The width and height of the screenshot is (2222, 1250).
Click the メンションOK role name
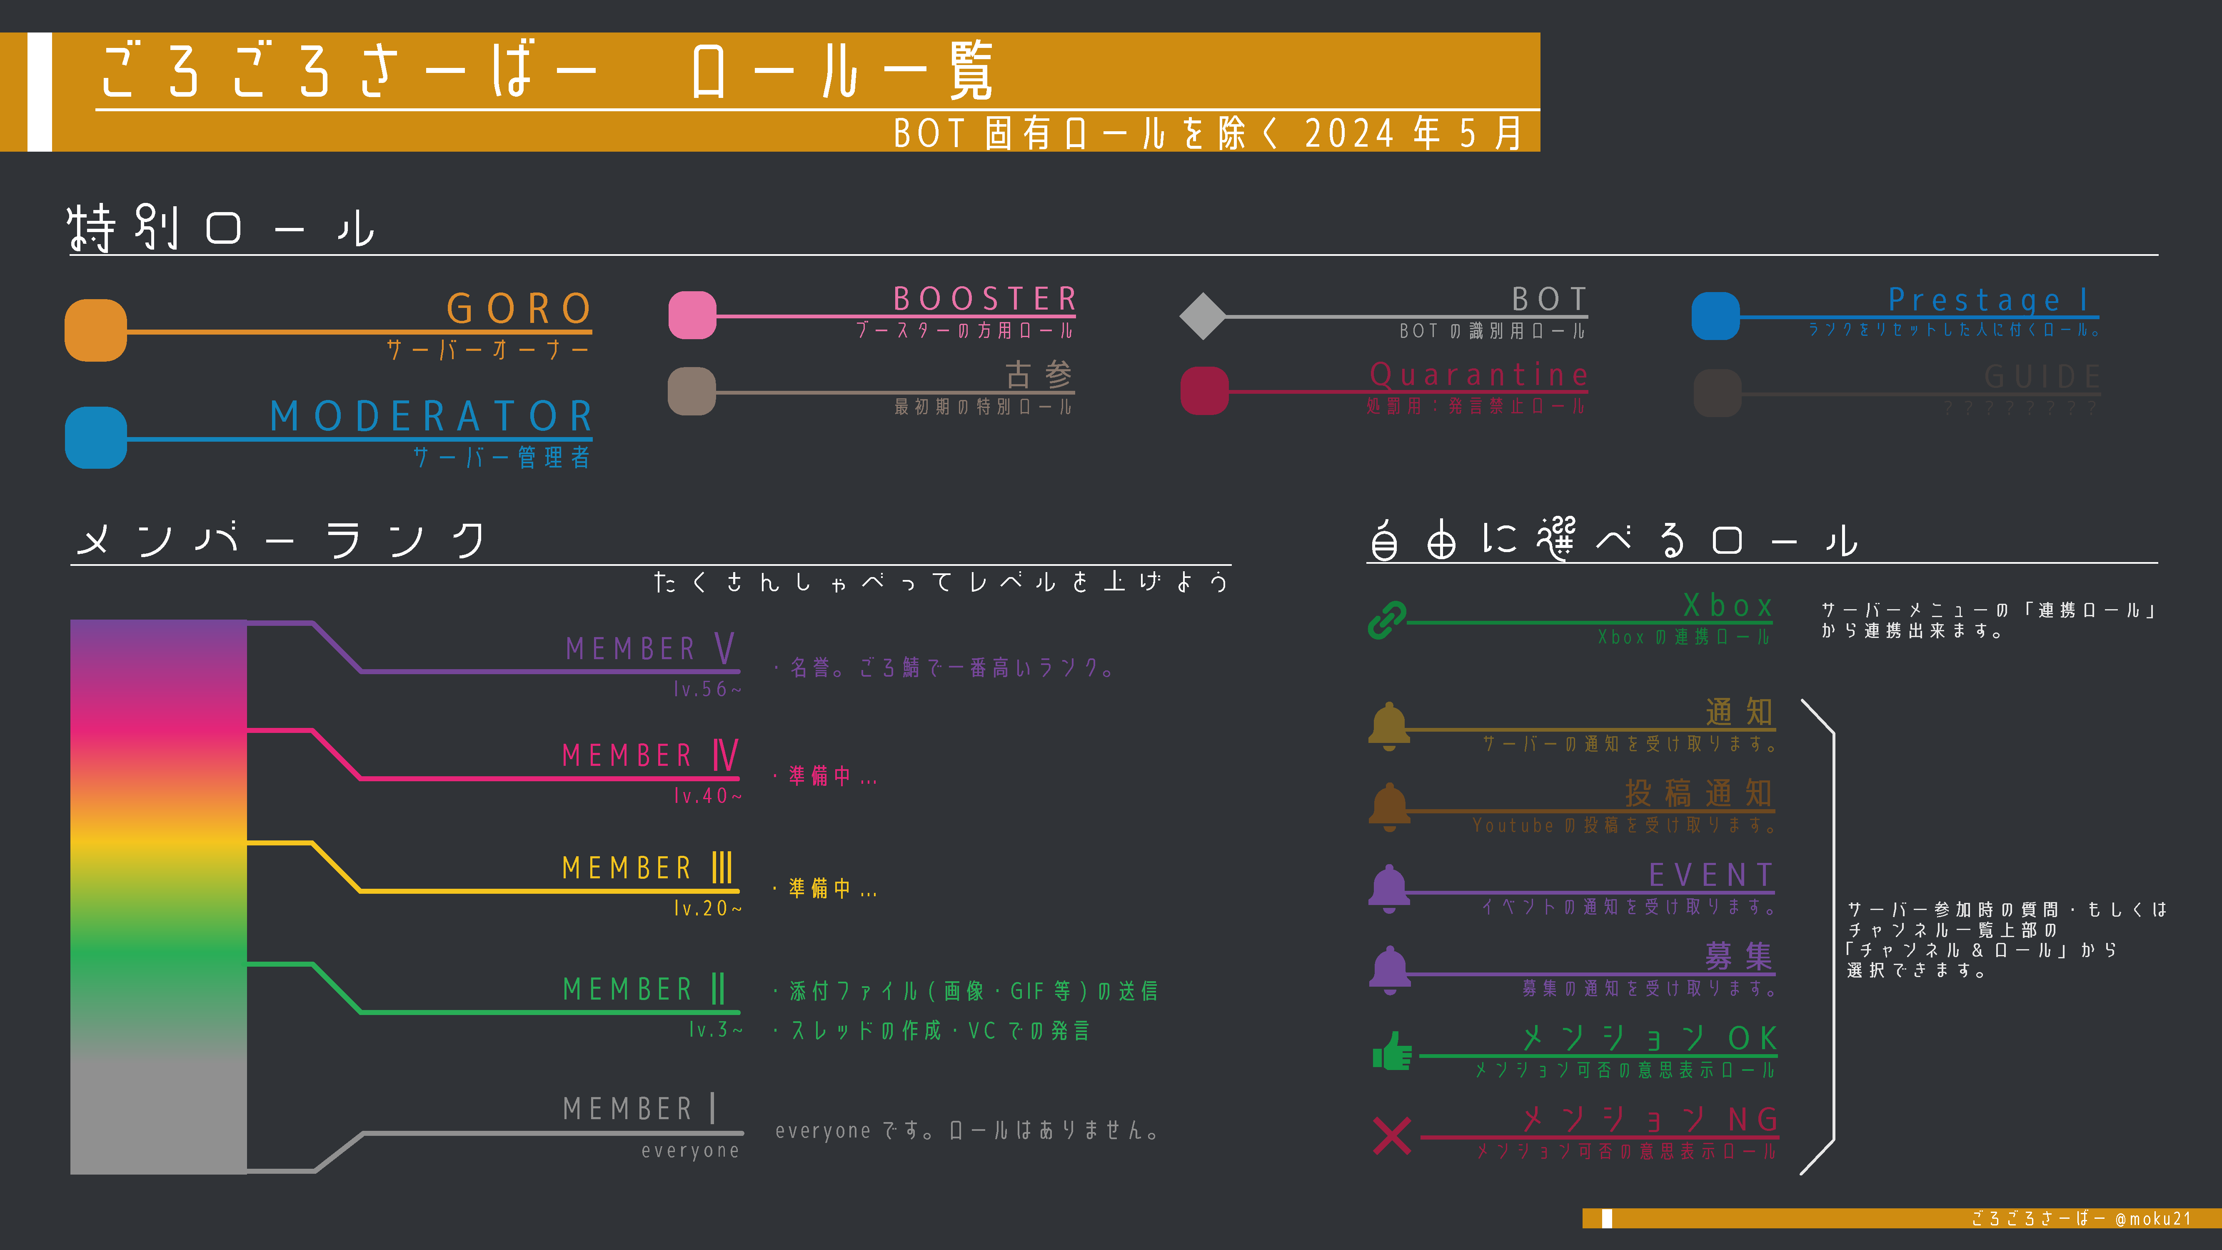1649,1038
